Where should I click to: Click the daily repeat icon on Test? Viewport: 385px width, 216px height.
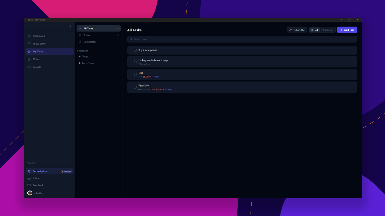pyautogui.click(x=153, y=77)
